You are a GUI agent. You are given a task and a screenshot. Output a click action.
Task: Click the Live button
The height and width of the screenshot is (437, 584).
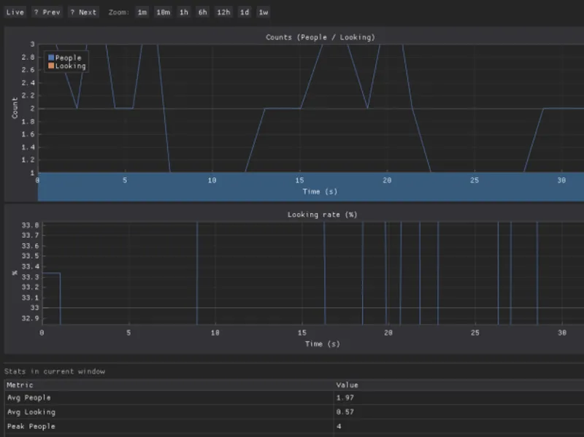point(15,12)
